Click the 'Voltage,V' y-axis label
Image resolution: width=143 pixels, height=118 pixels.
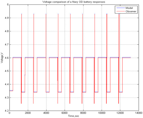(x=2, y=58)
